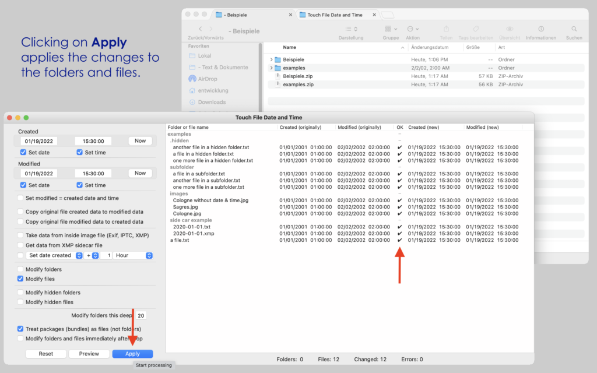
Task: Click the amount field showing 1
Action: click(x=106, y=255)
